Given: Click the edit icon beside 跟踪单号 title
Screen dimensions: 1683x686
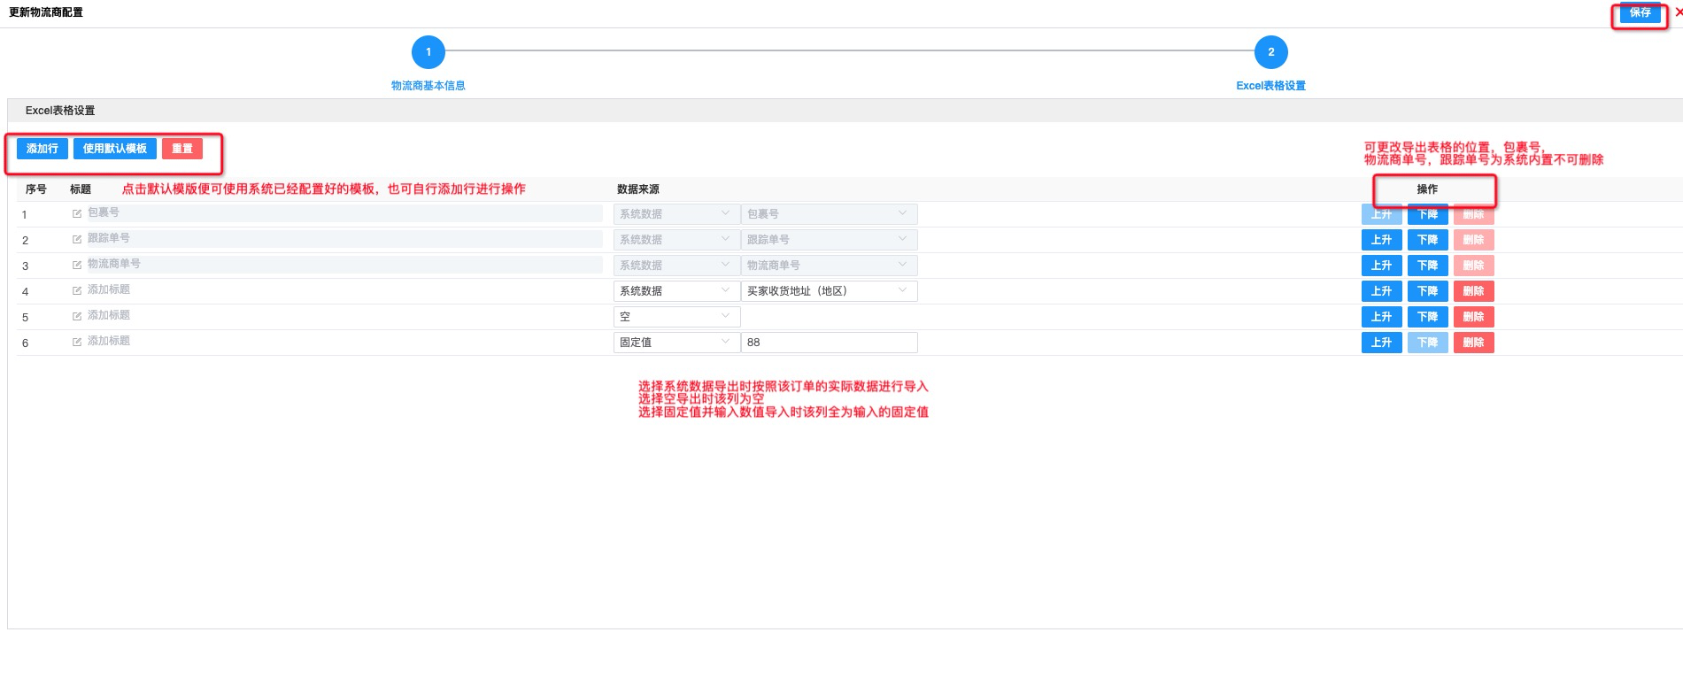Looking at the screenshot, I should click(77, 239).
